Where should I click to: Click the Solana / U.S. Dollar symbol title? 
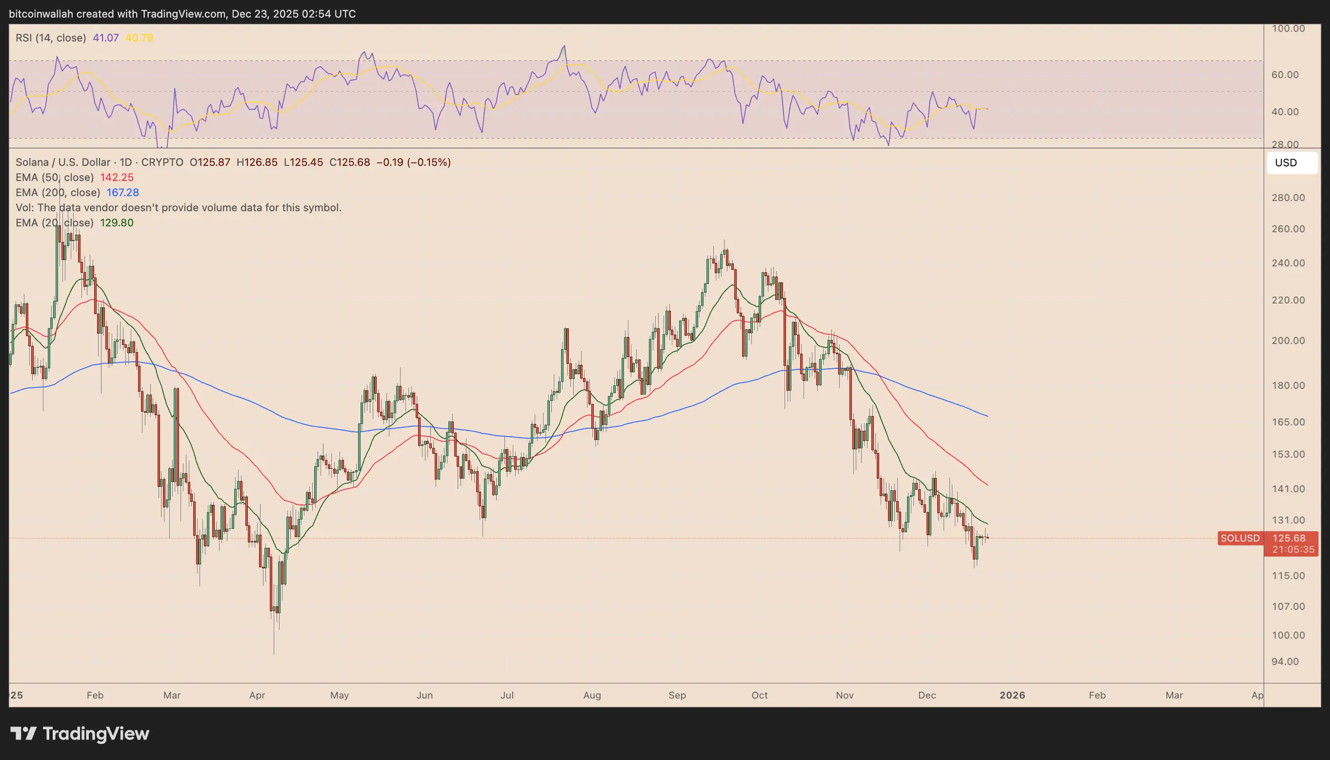coord(62,162)
